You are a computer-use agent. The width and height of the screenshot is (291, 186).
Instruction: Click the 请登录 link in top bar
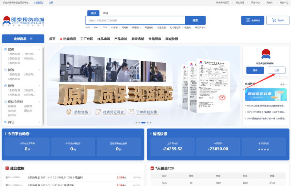(39, 3)
